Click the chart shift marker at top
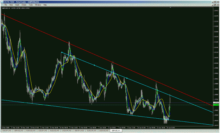The width and height of the screenshot is (220, 133). tap(170, 7)
